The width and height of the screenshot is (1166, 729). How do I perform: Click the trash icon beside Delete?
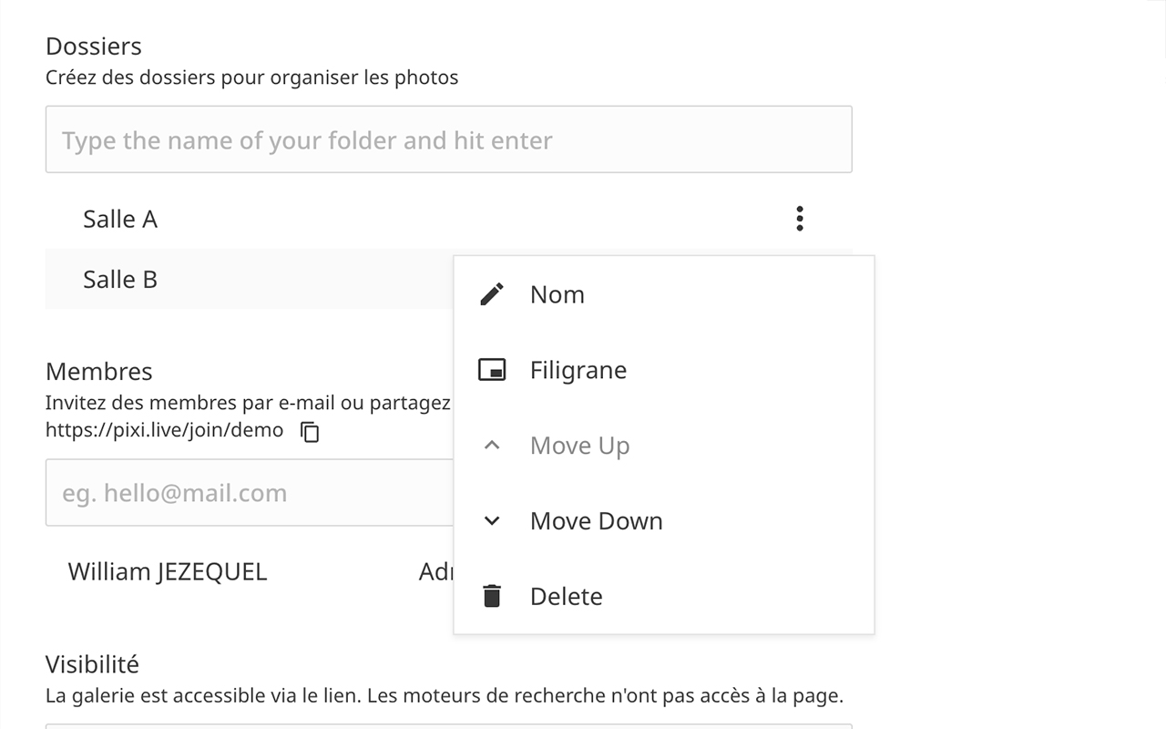(492, 596)
